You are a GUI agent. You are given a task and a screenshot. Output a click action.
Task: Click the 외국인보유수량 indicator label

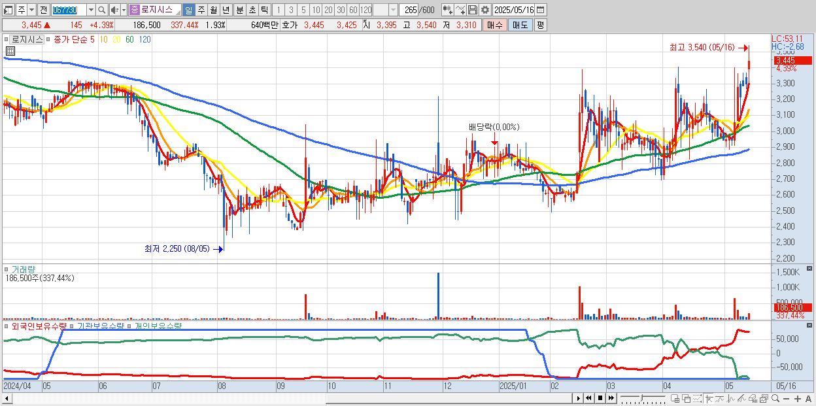tap(39, 326)
